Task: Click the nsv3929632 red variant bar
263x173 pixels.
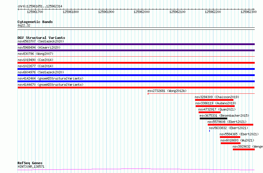Action: 243,149
